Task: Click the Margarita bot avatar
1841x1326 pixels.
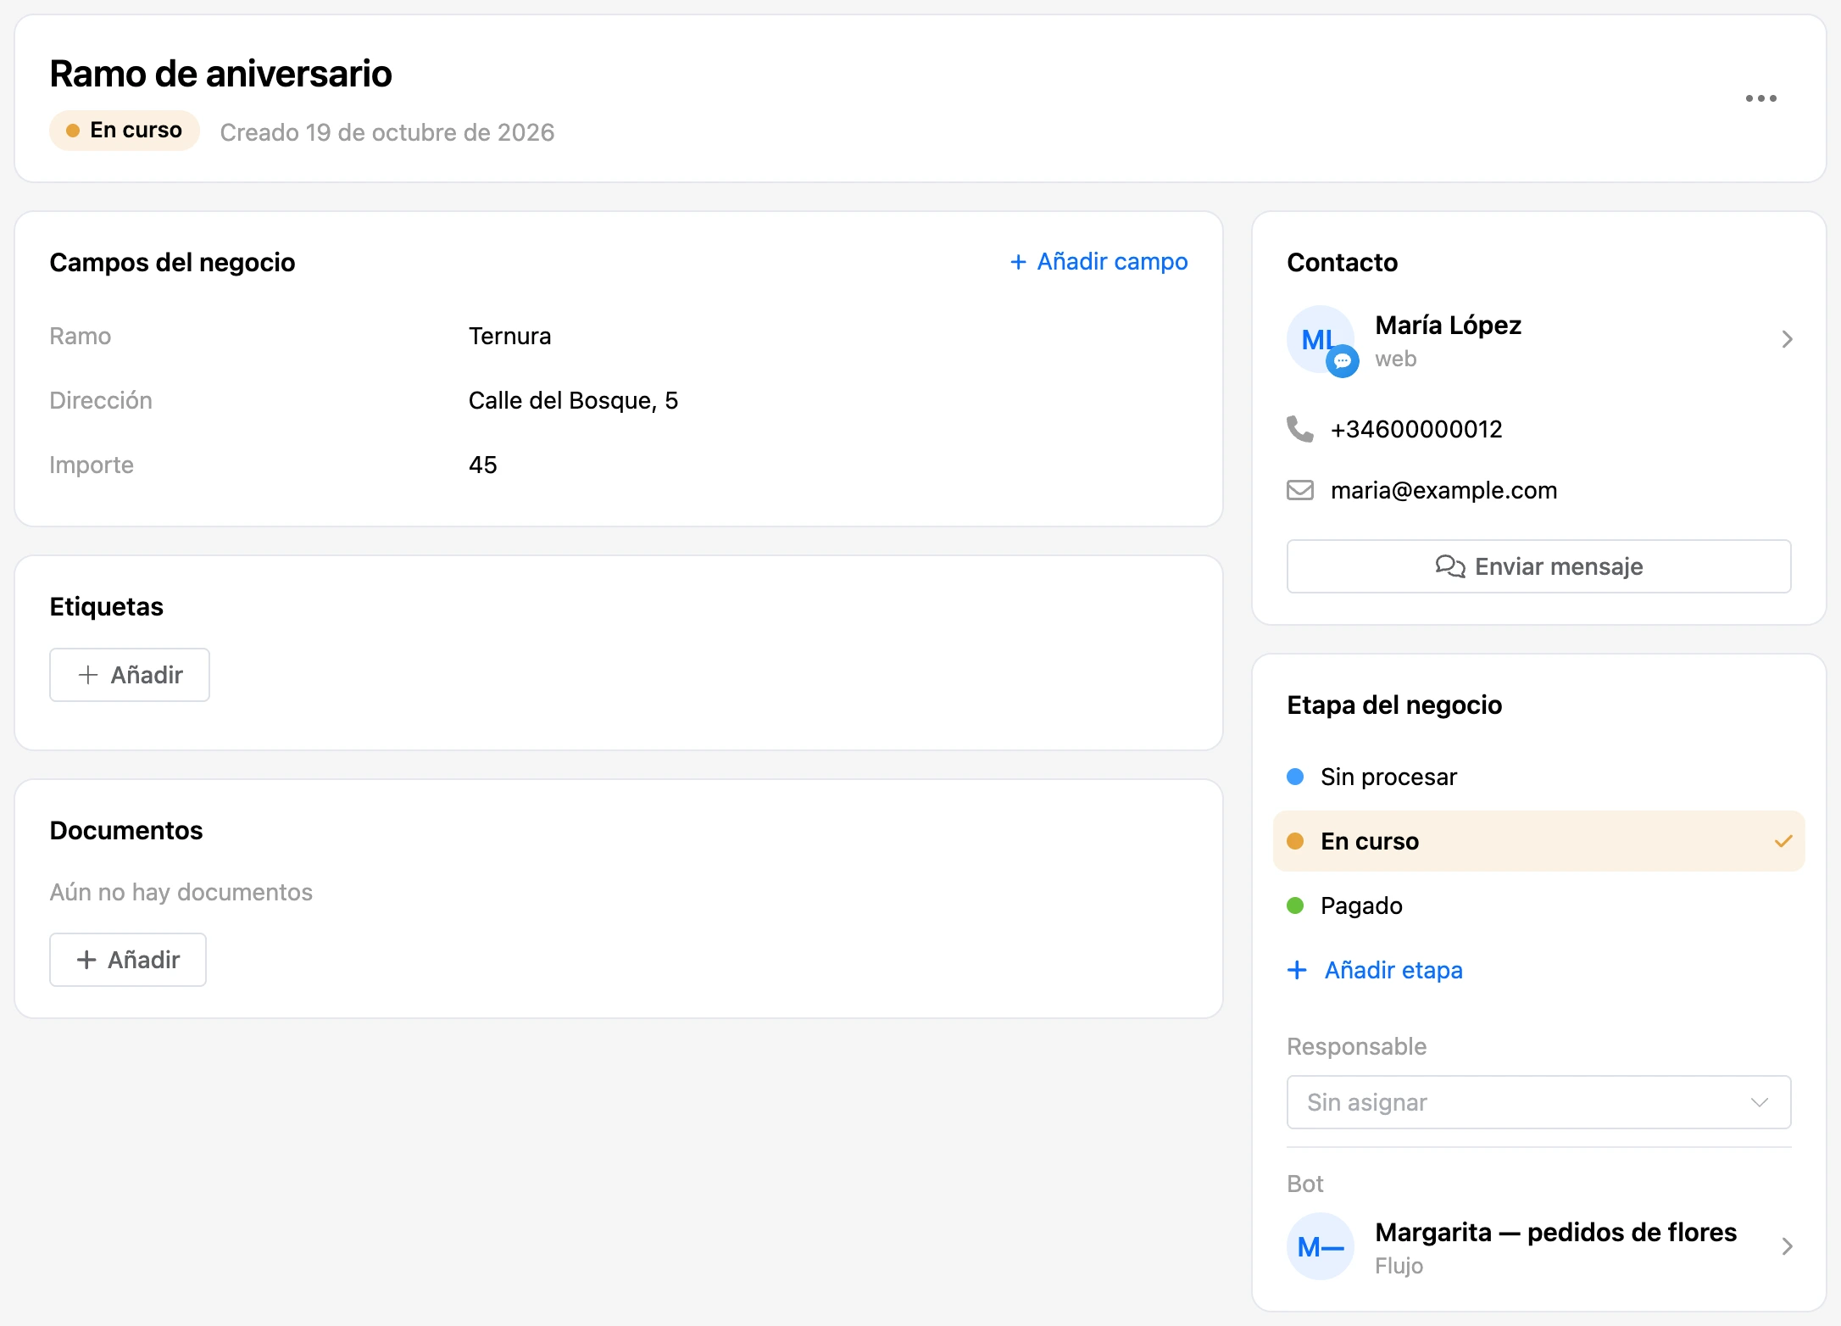Action: click(x=1320, y=1246)
